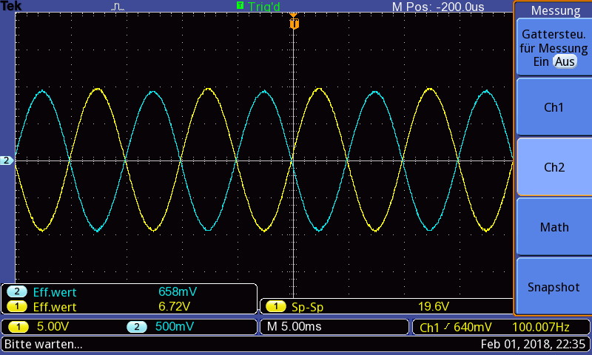Click the rising edge trigger slope icon
Screen dimensions: 592x355
click(x=447, y=327)
